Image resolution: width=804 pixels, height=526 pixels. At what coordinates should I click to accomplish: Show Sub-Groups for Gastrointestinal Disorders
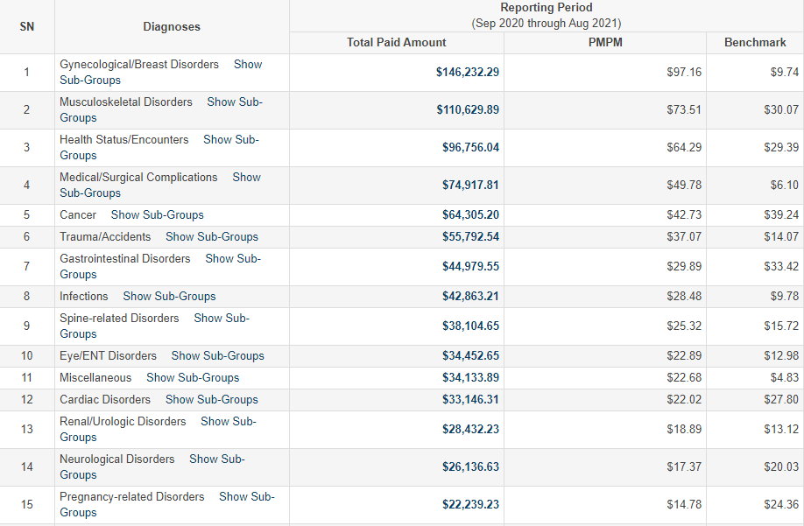coord(232,259)
